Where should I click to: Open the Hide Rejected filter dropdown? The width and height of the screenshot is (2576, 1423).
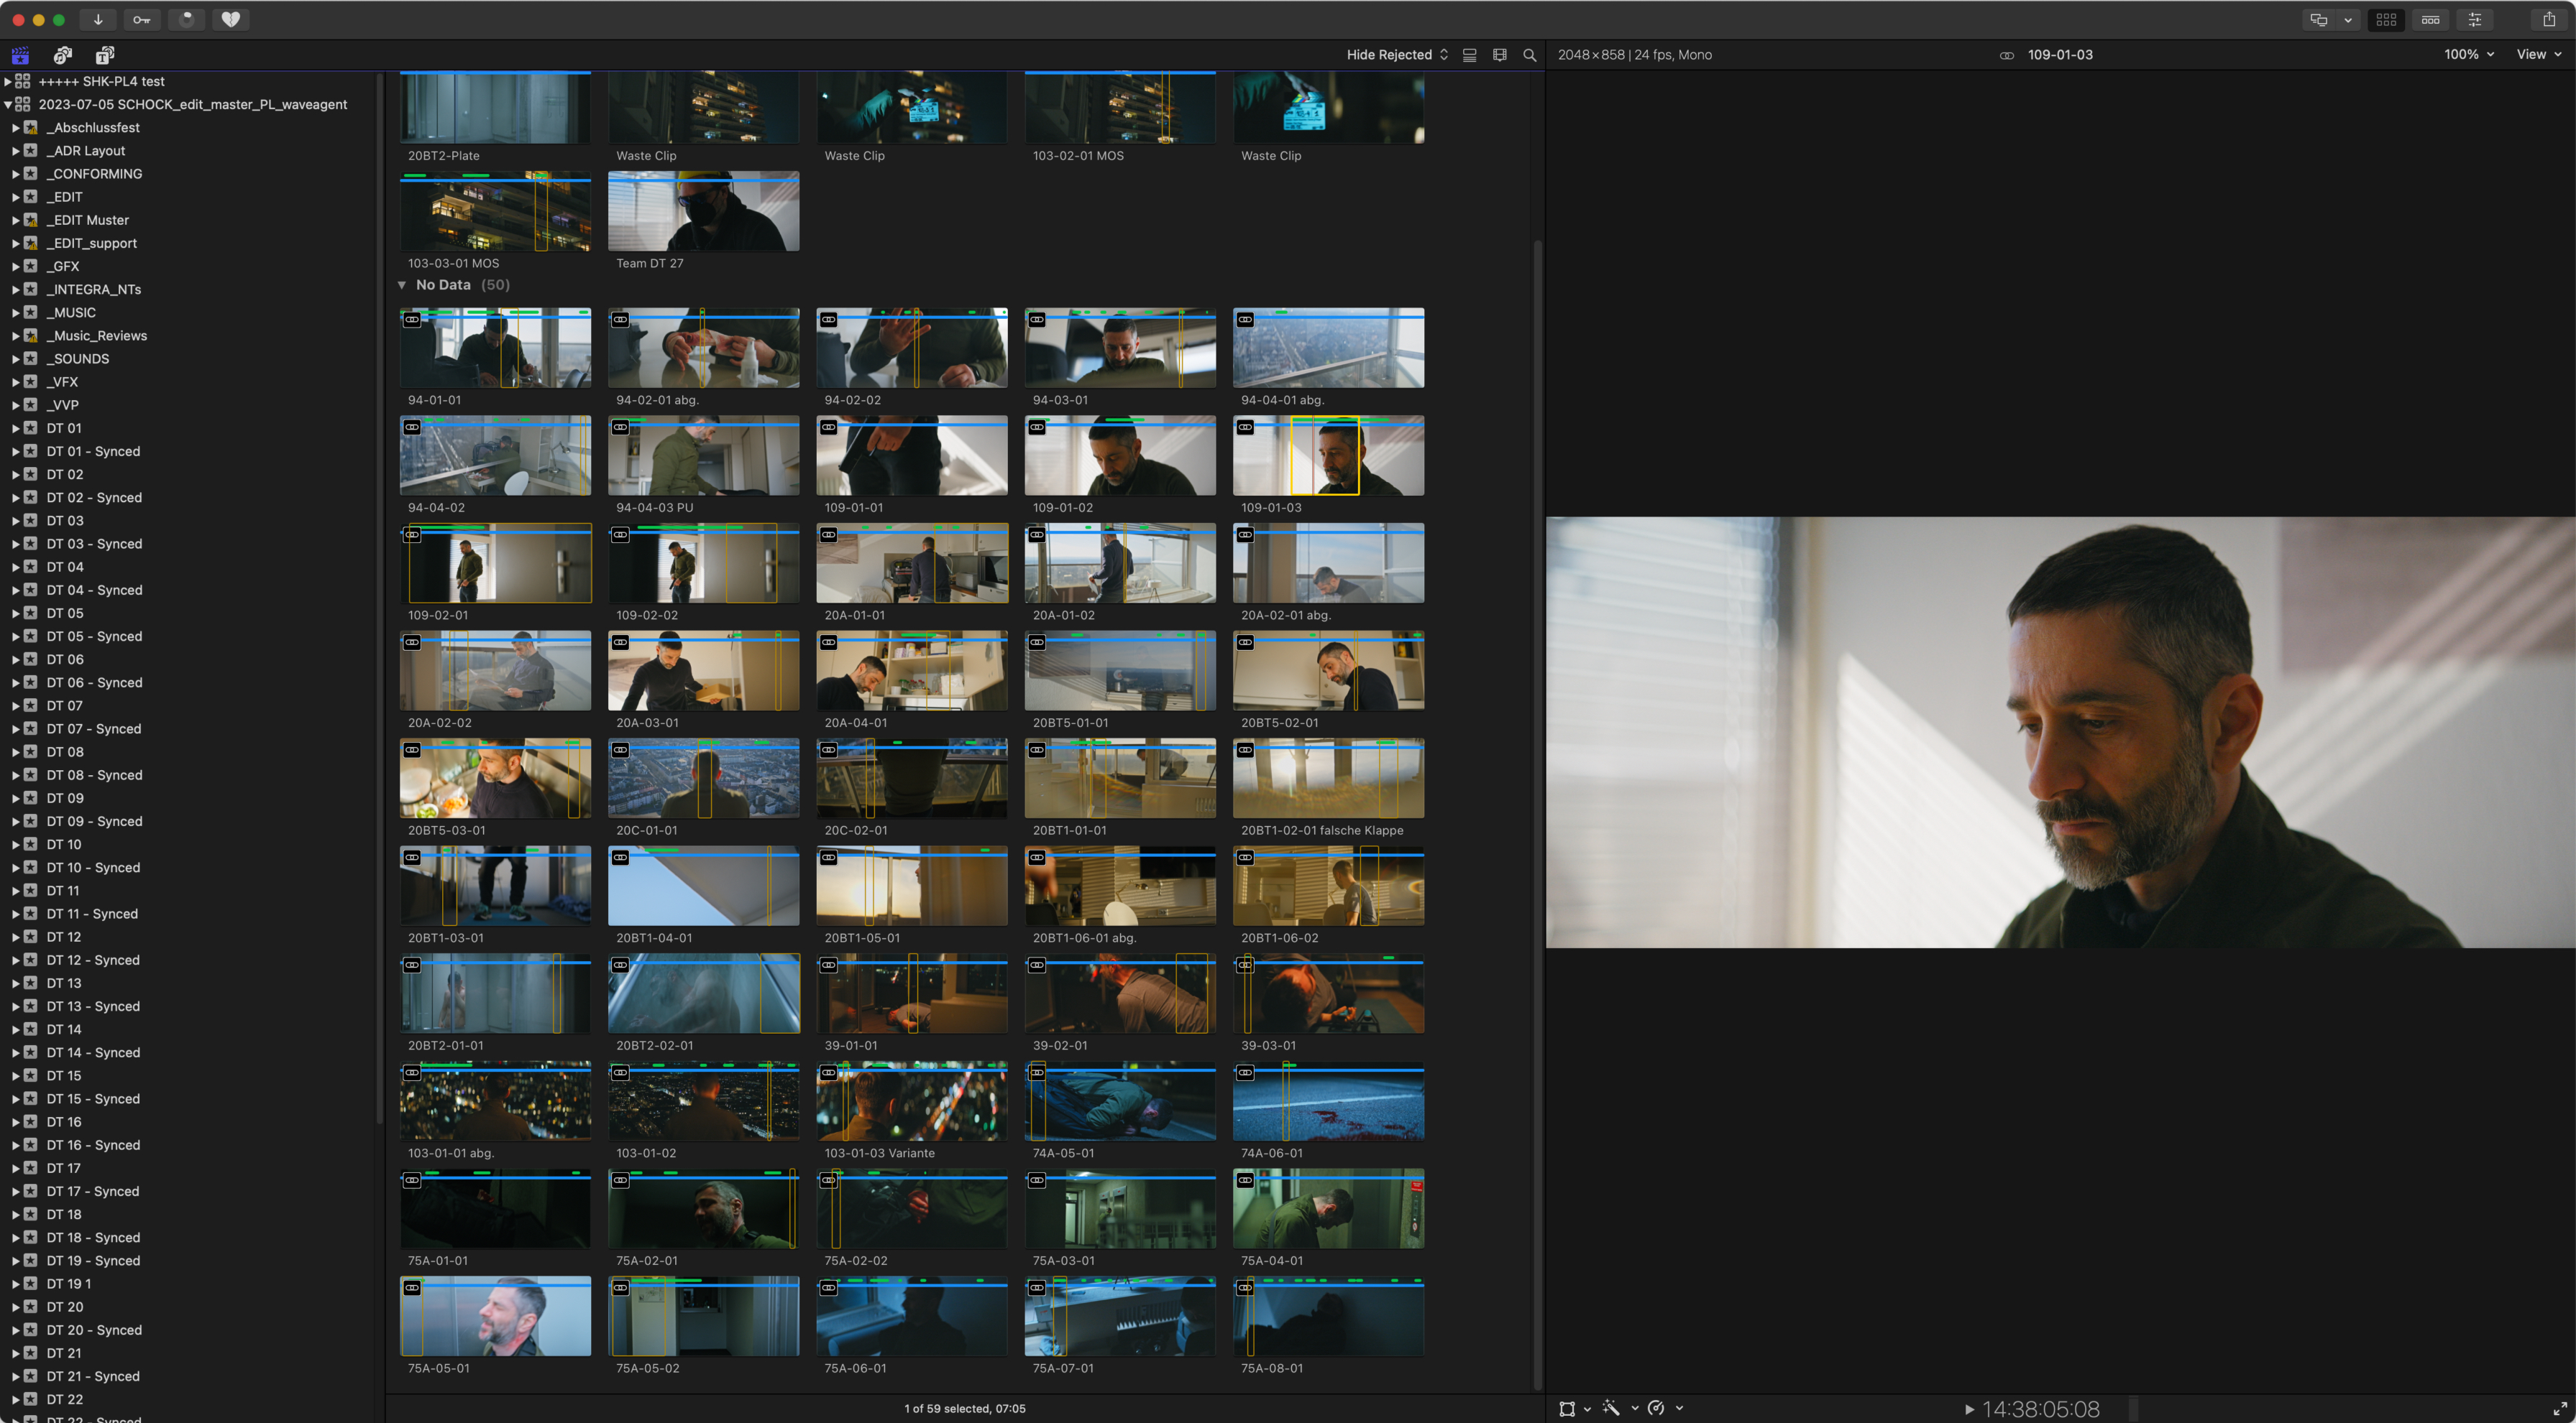(x=1396, y=55)
